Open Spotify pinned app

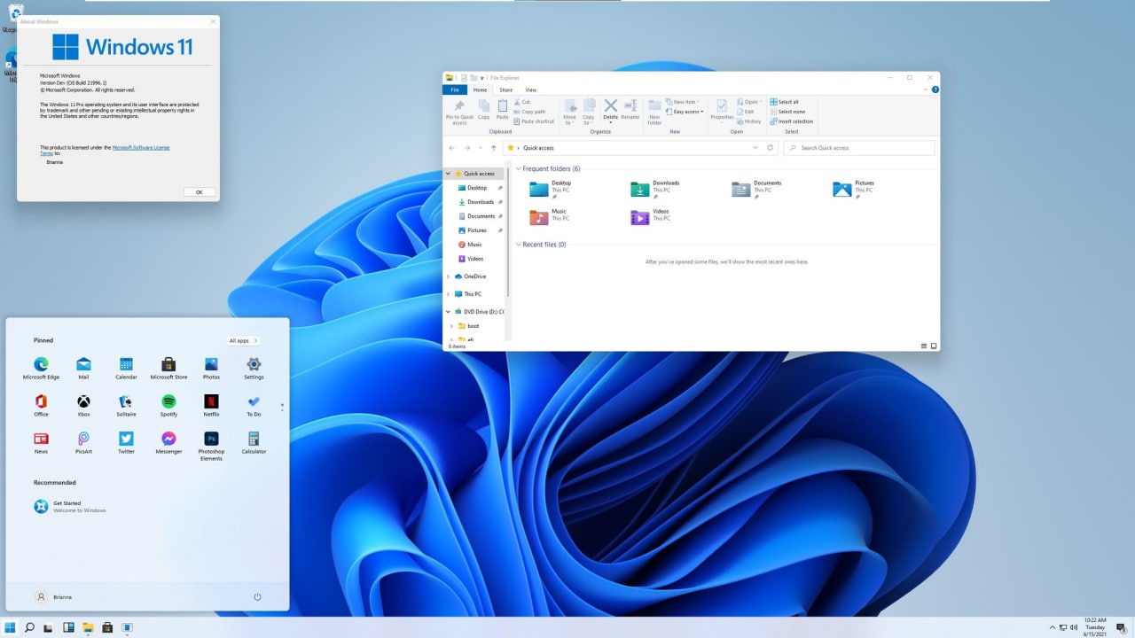point(168,406)
